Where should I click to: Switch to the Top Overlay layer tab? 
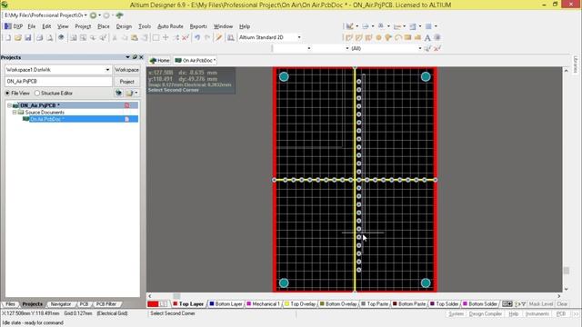[x=300, y=303]
